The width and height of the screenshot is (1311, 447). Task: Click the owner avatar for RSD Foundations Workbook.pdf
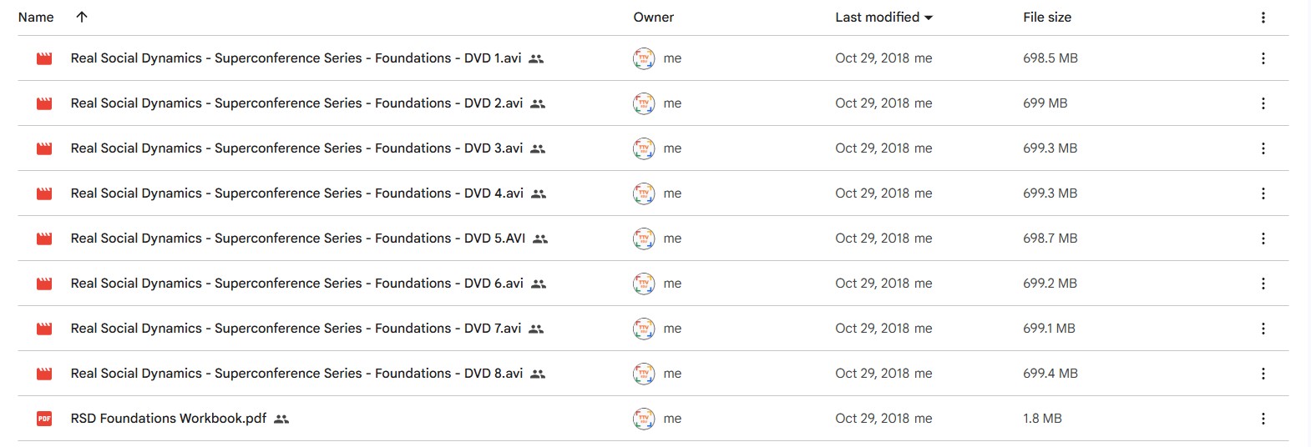[644, 419]
